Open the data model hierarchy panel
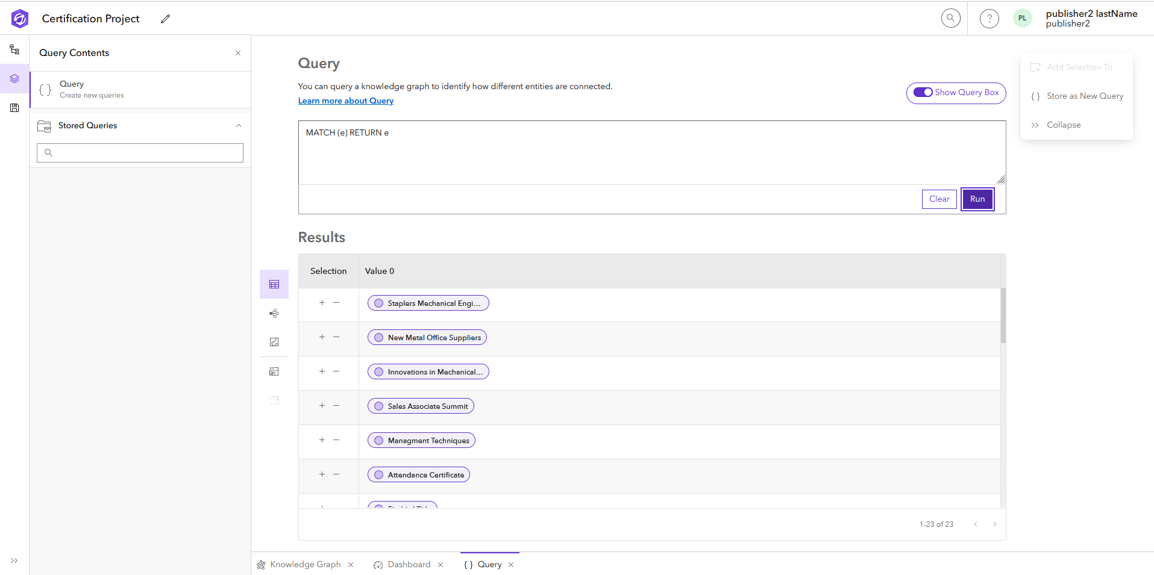1154x575 pixels. click(x=14, y=49)
